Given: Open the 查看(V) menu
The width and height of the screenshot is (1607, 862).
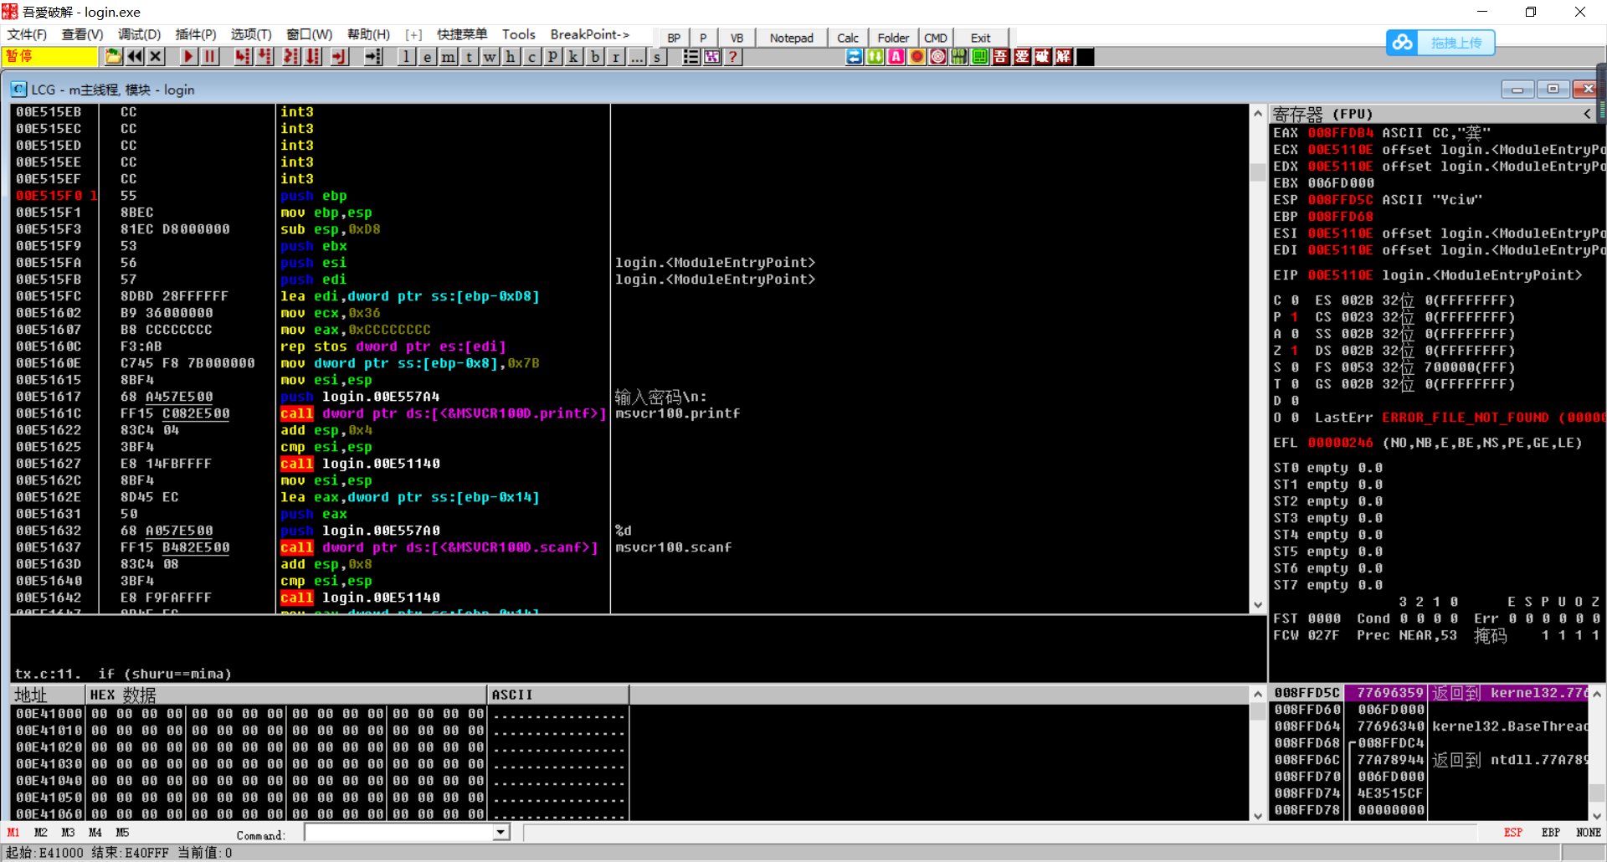Looking at the screenshot, I should pos(82,34).
